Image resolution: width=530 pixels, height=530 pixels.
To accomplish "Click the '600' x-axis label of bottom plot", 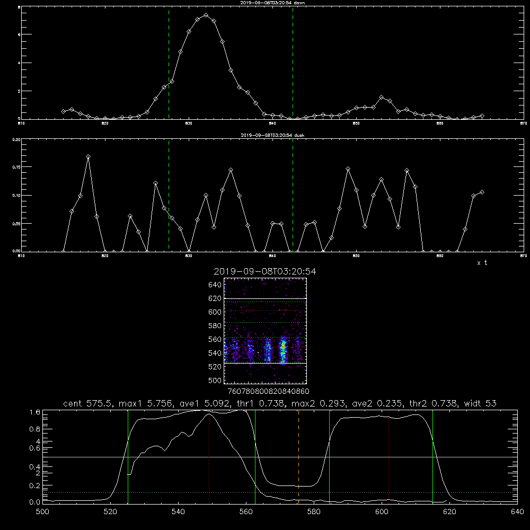I will (x=382, y=511).
